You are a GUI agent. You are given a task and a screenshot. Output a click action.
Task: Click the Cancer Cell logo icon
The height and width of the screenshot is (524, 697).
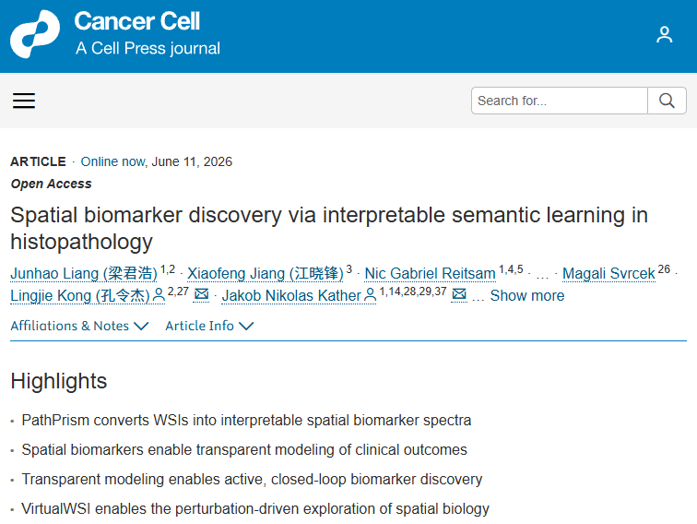(x=35, y=34)
